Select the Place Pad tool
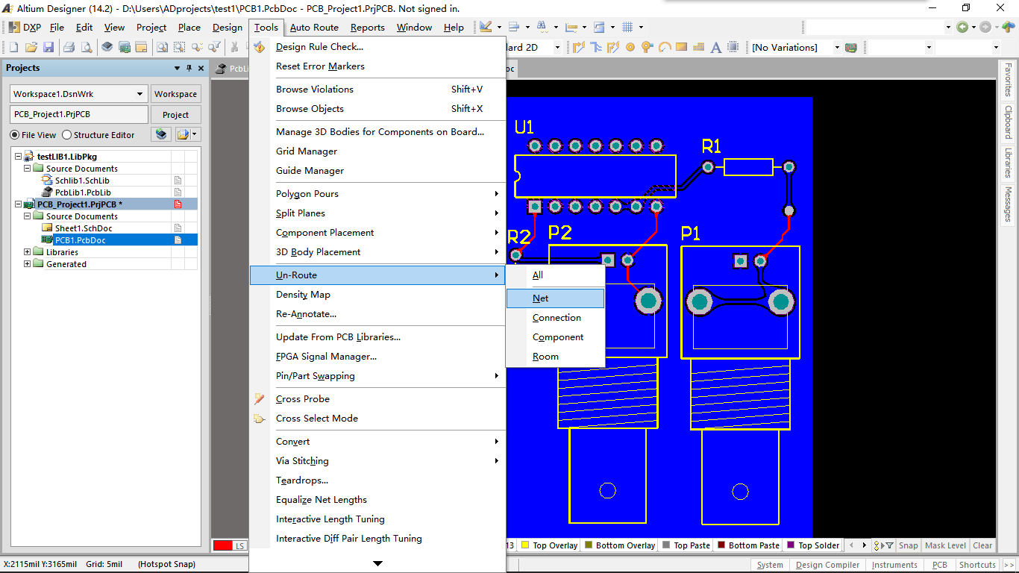Image resolution: width=1019 pixels, height=573 pixels. click(x=630, y=47)
